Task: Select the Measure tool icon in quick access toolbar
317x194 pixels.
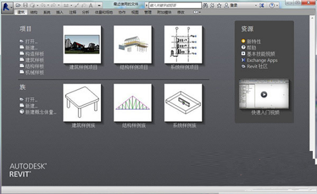Action: 66,5
